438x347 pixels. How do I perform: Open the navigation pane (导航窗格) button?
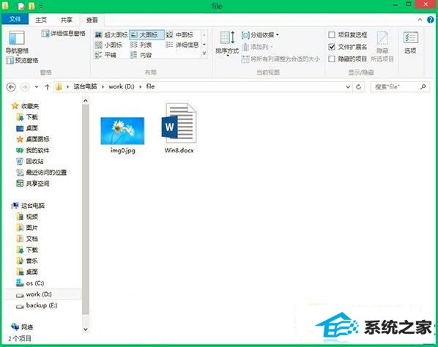17,42
